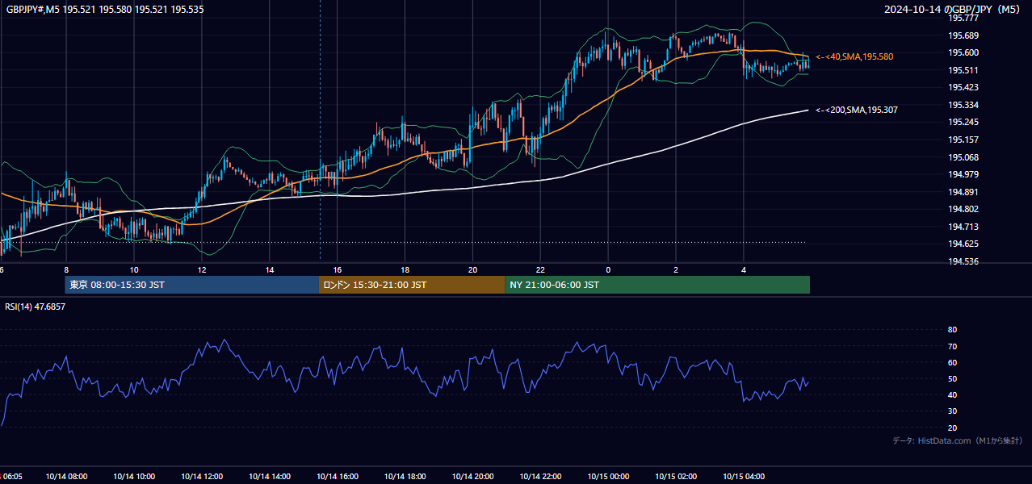Click RSI scale value 60
This screenshot has height=484, width=1032.
pyautogui.click(x=952, y=362)
